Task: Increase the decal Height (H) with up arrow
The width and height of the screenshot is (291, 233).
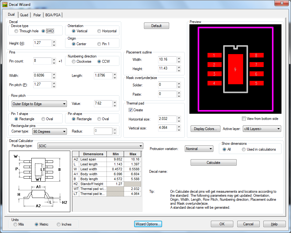Action: 54,41
